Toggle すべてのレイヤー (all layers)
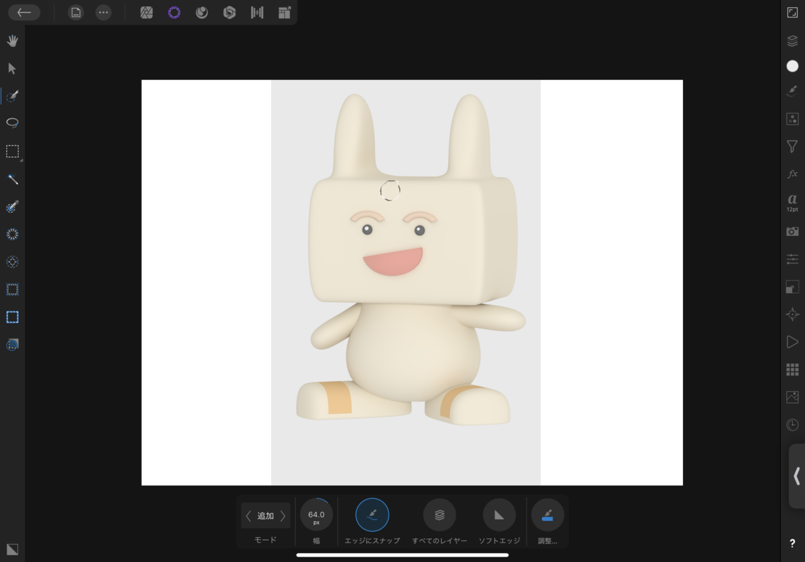The image size is (805, 562). 439,515
